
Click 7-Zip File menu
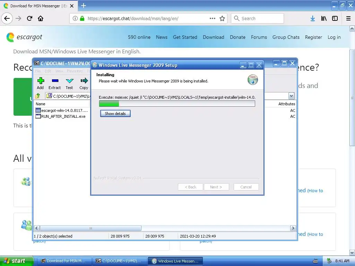pyautogui.click(x=38, y=71)
